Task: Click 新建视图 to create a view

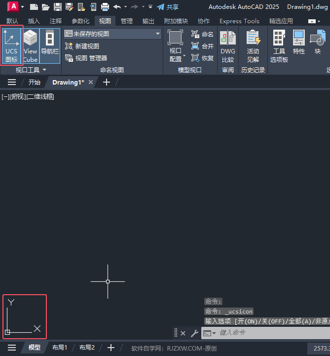Action: (82, 46)
